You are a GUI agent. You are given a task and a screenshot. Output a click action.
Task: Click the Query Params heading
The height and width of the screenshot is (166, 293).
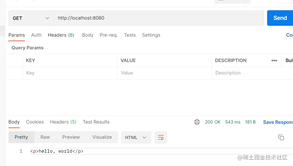(x=27, y=48)
